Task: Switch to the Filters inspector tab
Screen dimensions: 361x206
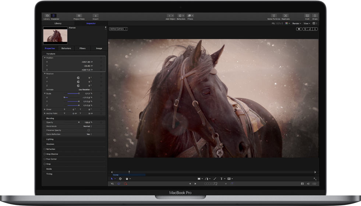Action: click(82, 48)
